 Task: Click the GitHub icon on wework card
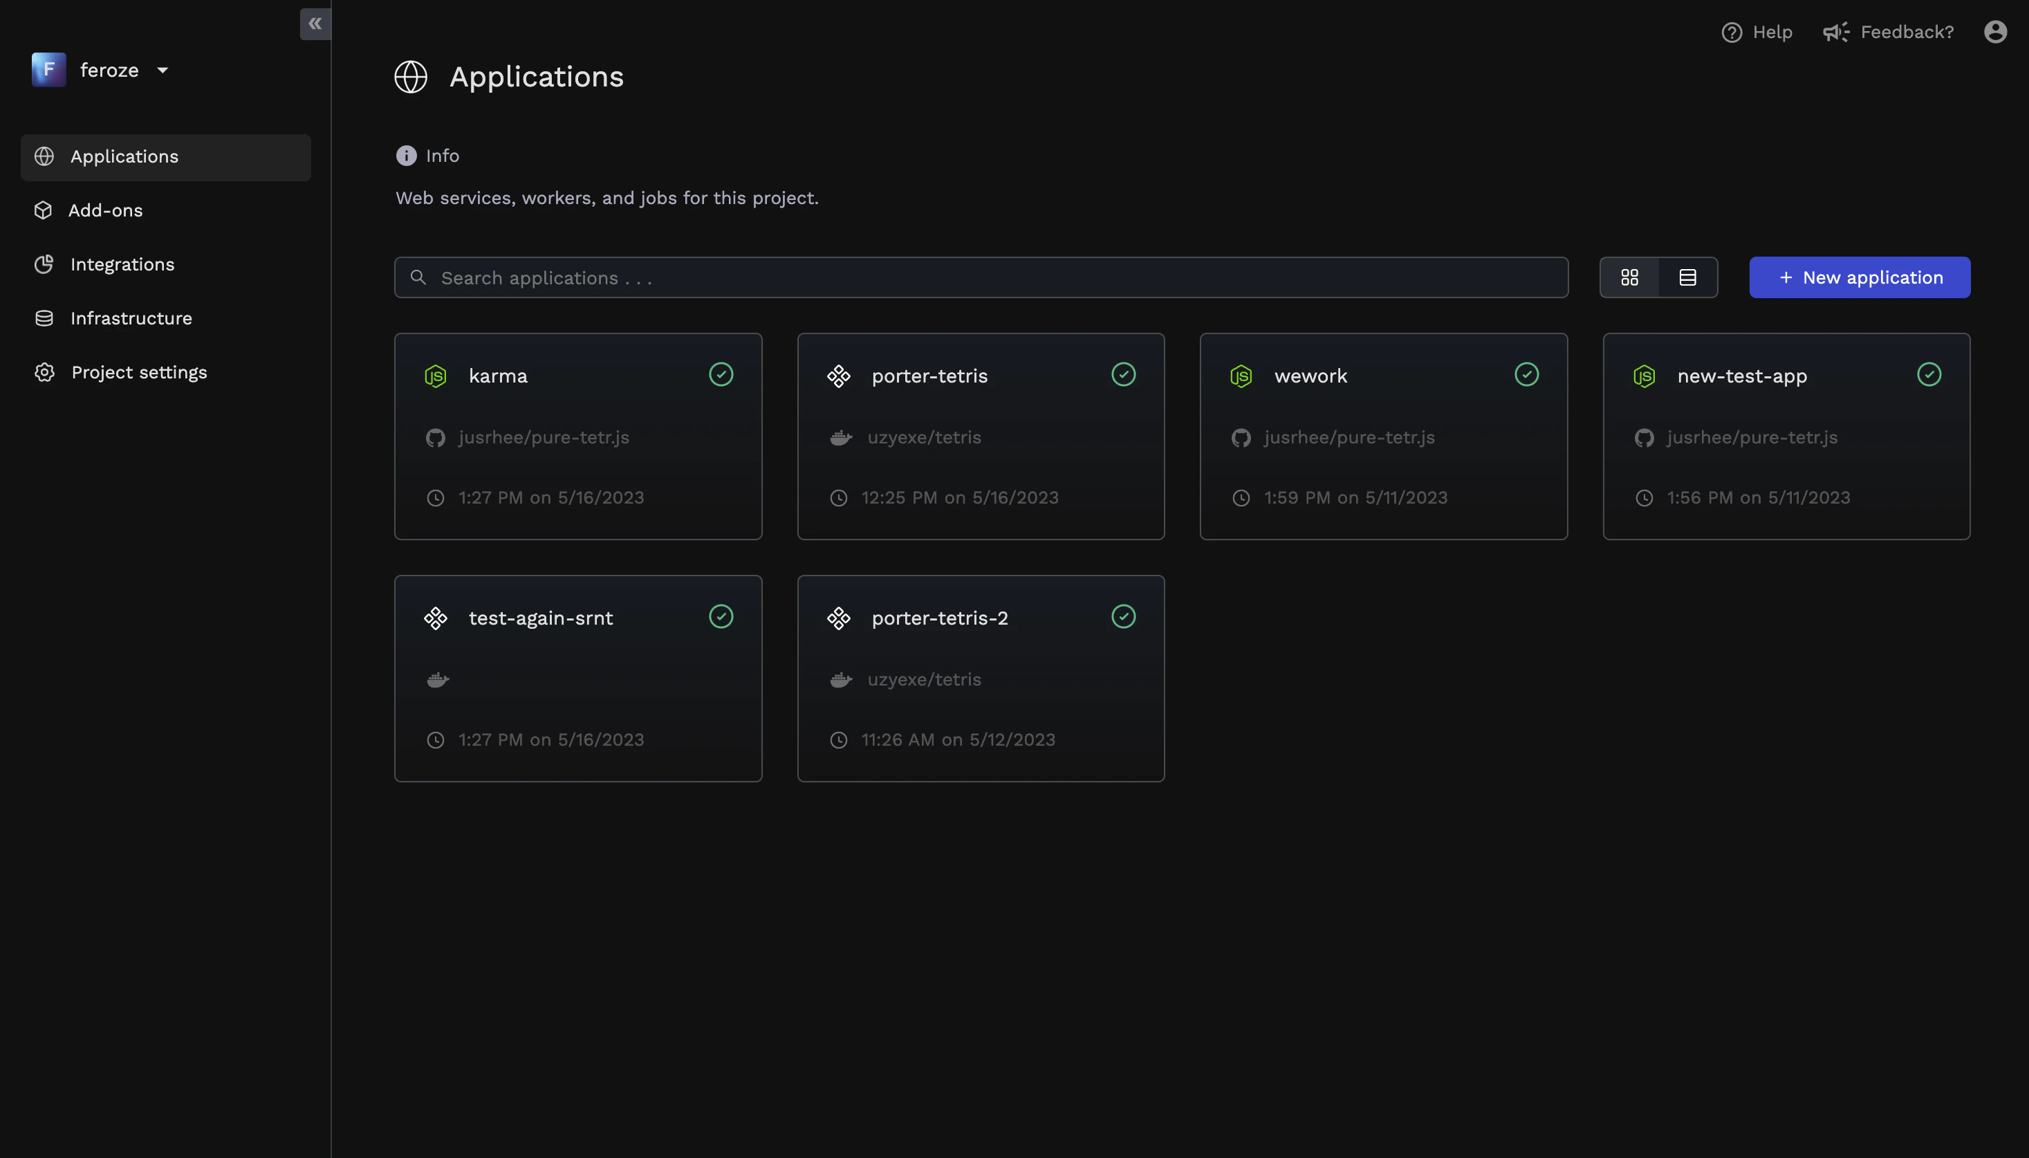click(1241, 438)
